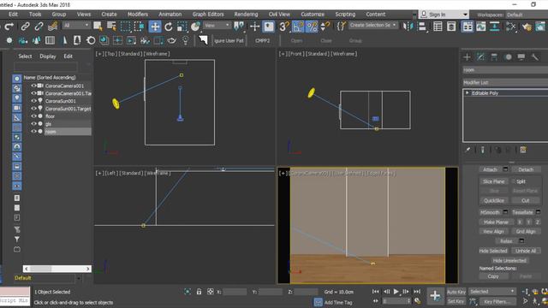
Task: Toggle Angle Snap in main toolbar
Action: [298, 27]
